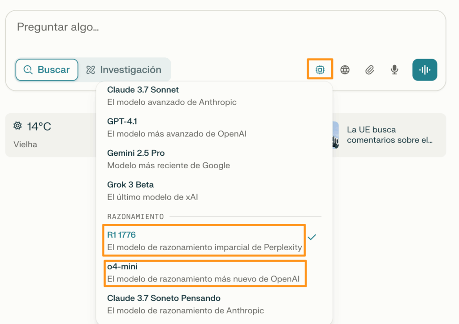The width and height of the screenshot is (459, 324).
Task: Activate the microphone dictation icon
Action: (394, 69)
